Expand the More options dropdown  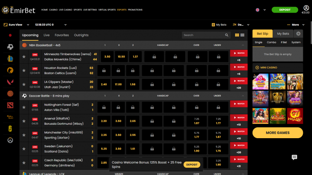pos(296,25)
